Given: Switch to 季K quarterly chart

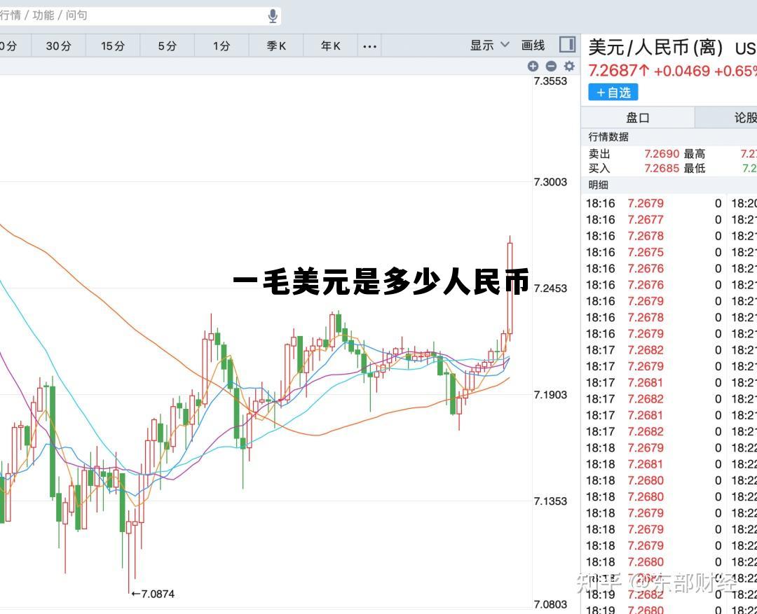Looking at the screenshot, I should [x=276, y=46].
